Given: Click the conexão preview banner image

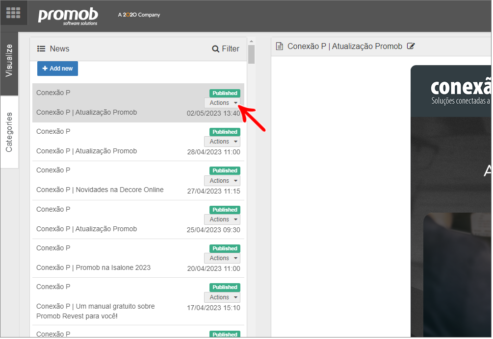Looking at the screenshot, I should 451,91.
